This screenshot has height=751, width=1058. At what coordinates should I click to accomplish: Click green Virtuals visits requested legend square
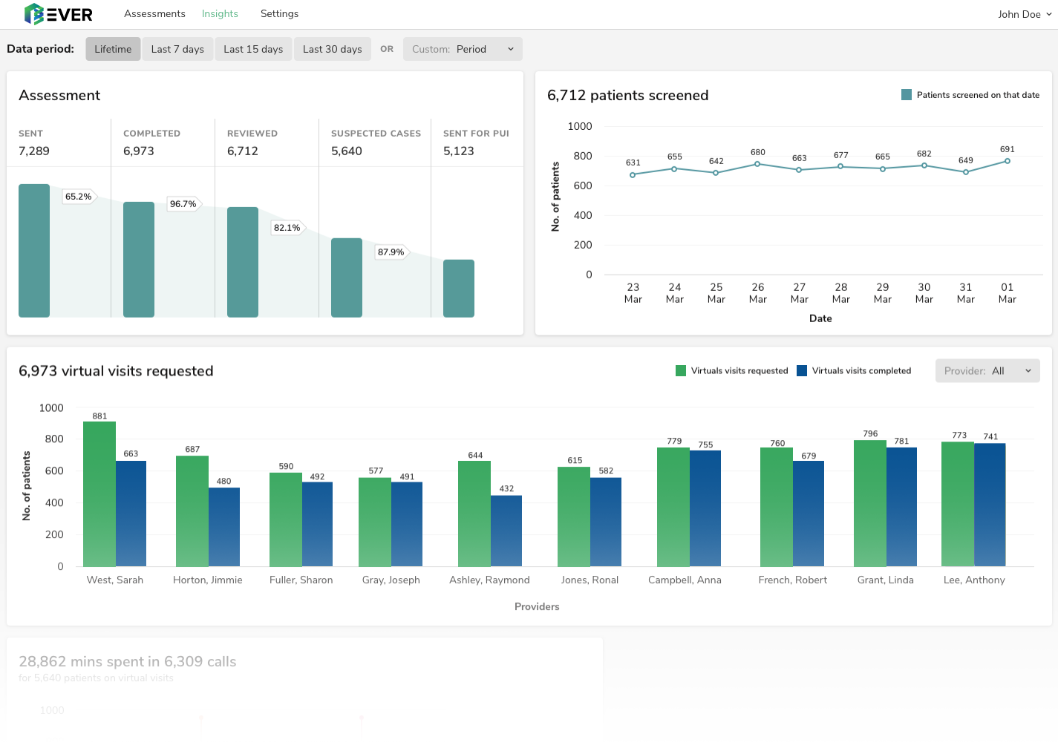(681, 371)
